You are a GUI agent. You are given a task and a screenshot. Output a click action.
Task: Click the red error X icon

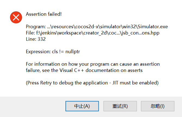15,17
